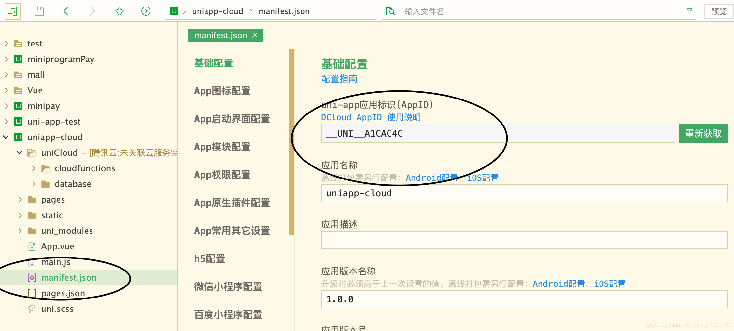This screenshot has width=734, height=331.
Task: Click the uni-app-test project icon
Action: (x=18, y=122)
